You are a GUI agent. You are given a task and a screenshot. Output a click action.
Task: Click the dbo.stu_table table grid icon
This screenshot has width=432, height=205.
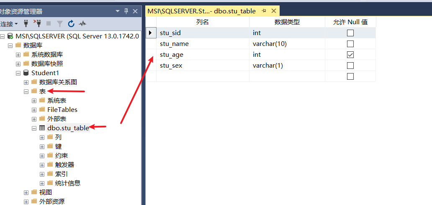(42, 128)
